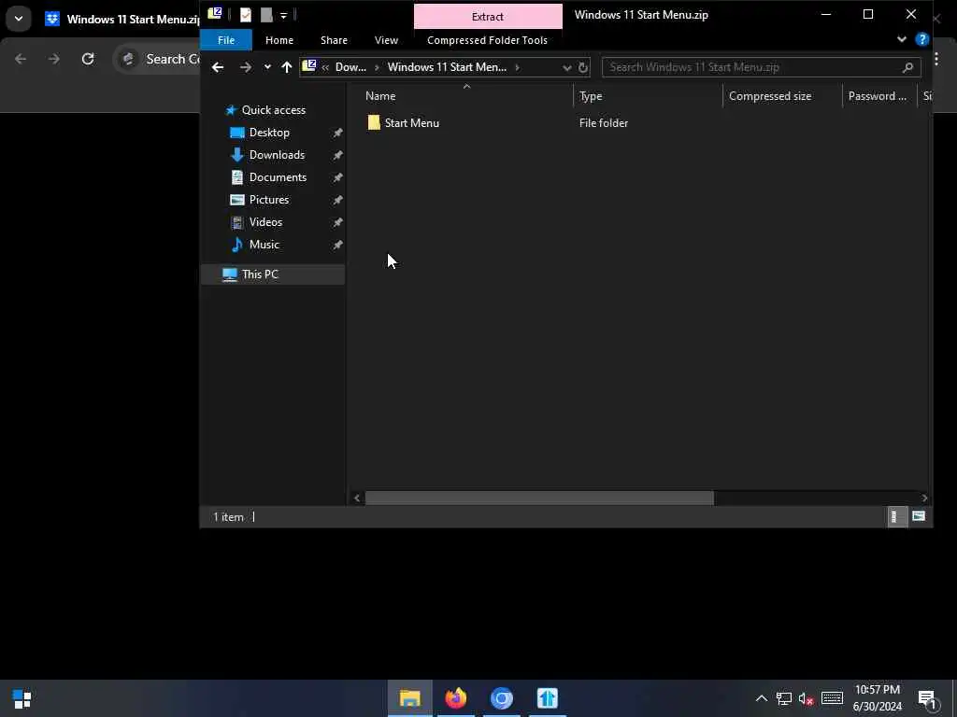957x717 pixels.
Task: Reload the browser page
Action: [88, 59]
